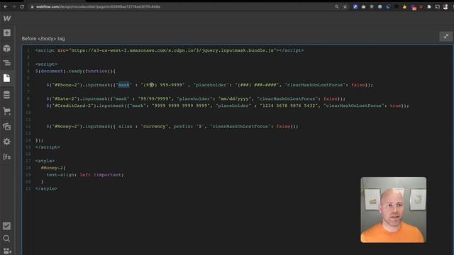The height and width of the screenshot is (255, 454).
Task: Open the audit checkmark panel
Action: point(7,226)
